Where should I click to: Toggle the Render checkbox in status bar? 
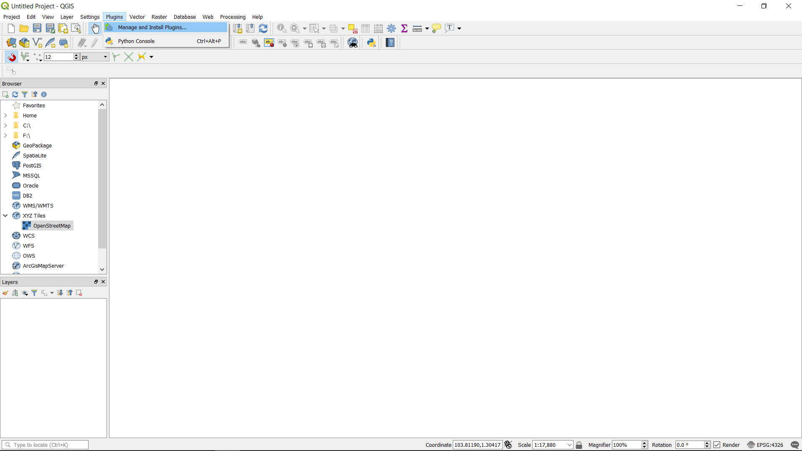[717, 445]
